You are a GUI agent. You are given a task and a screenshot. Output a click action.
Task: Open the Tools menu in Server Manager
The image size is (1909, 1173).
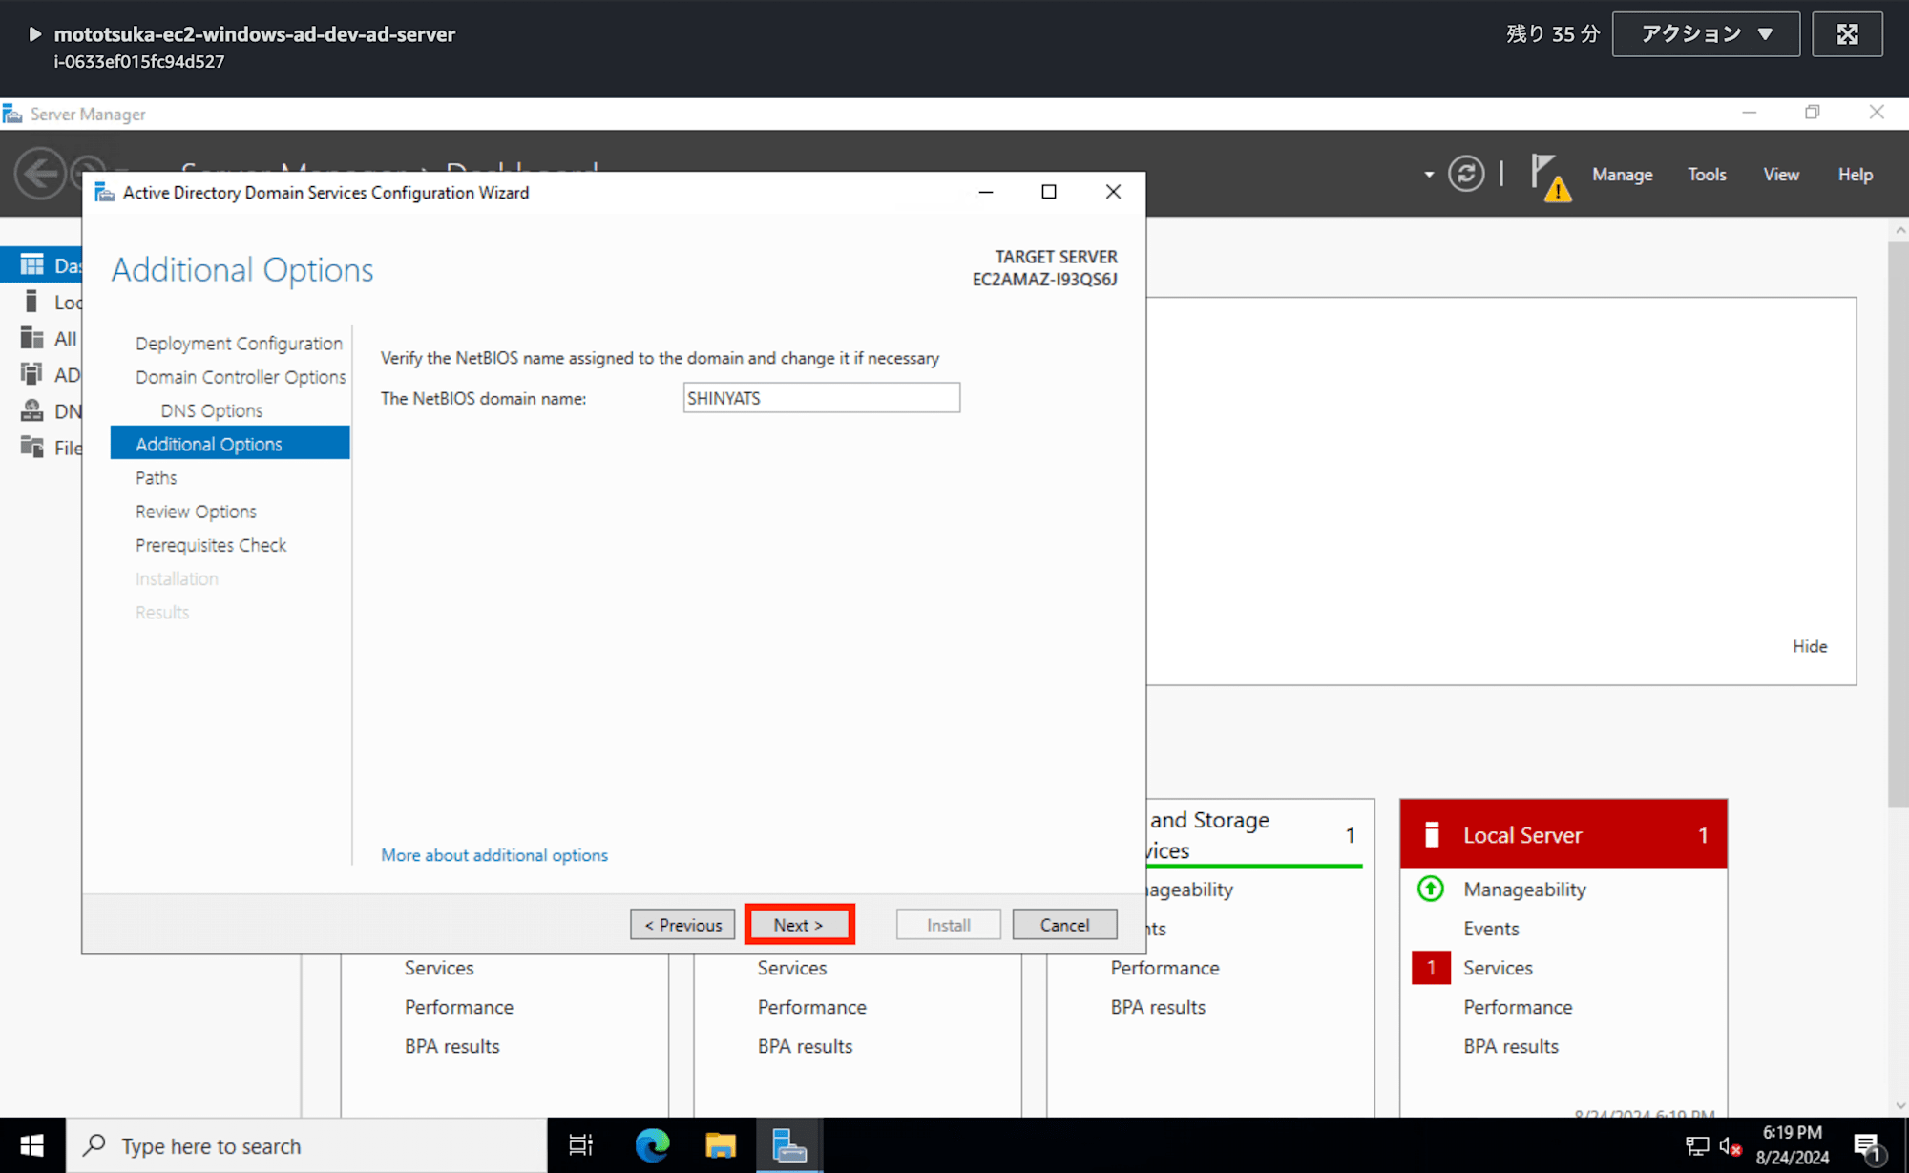pos(1705,175)
